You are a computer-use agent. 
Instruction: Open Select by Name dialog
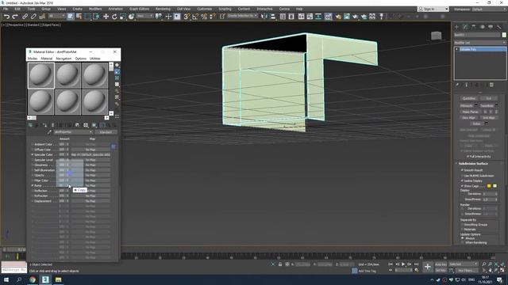(x=79, y=16)
